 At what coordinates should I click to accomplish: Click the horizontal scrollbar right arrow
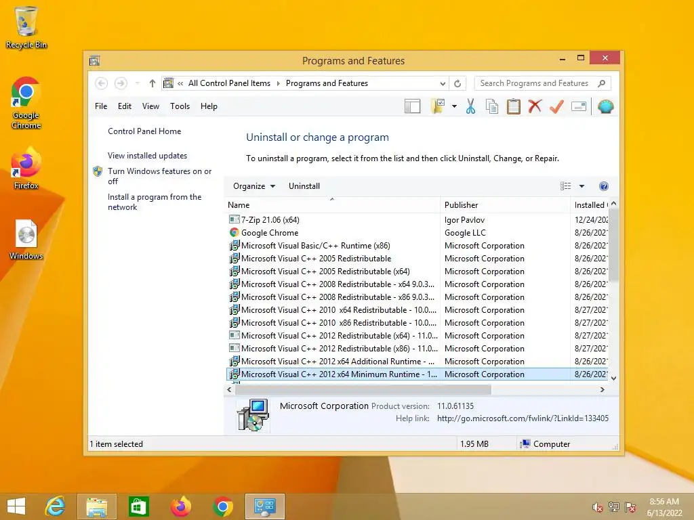click(x=602, y=389)
